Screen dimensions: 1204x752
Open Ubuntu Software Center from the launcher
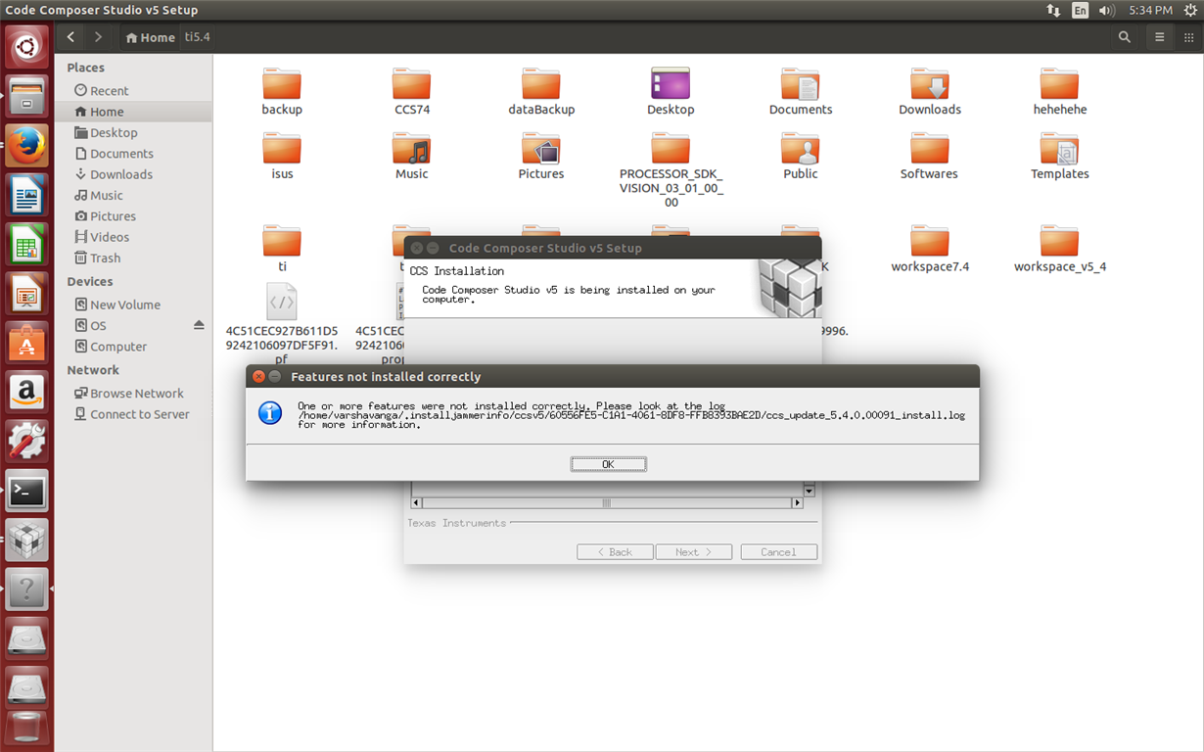[26, 344]
